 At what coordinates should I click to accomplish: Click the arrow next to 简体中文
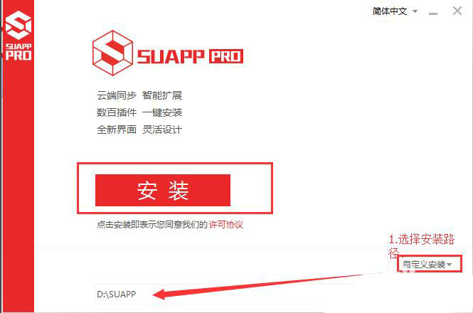click(415, 11)
